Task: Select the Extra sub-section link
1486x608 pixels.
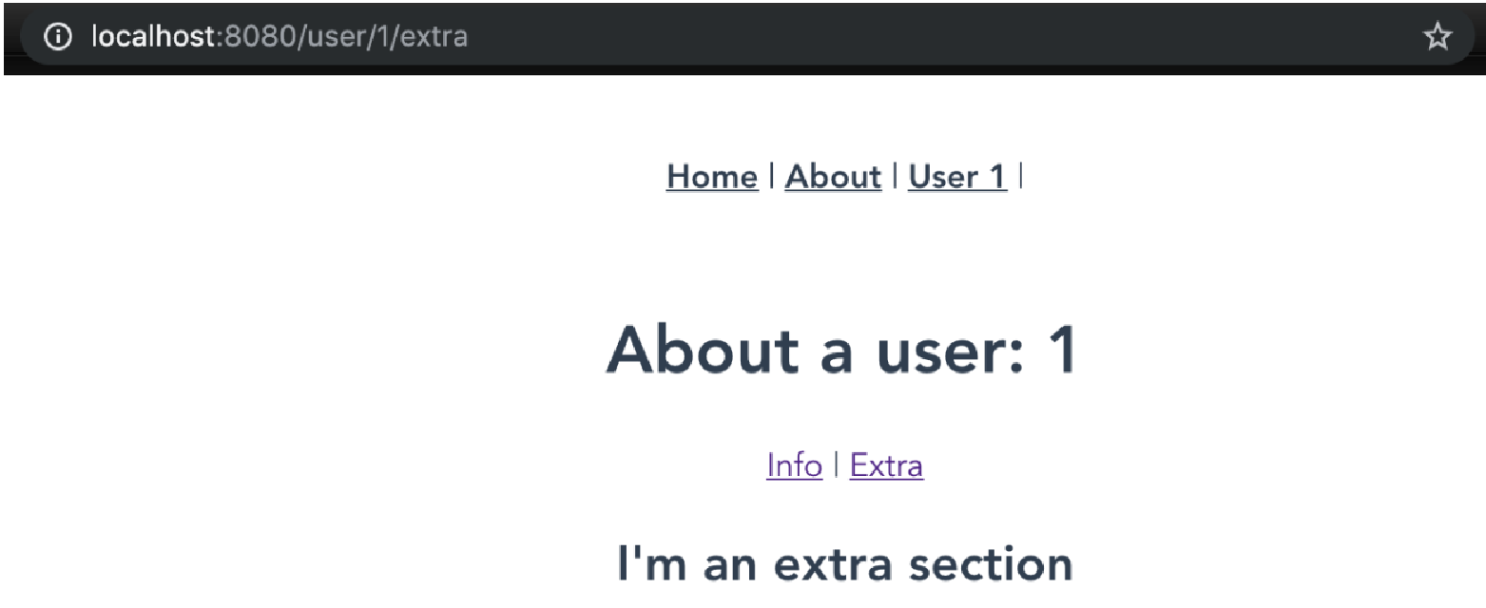Action: click(886, 465)
